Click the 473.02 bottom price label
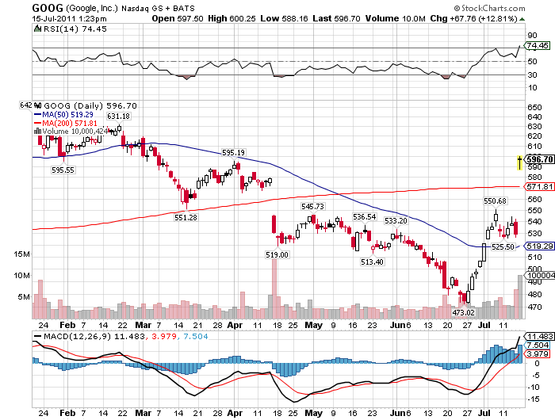Screen dimensions: 555x420 (x=463, y=312)
